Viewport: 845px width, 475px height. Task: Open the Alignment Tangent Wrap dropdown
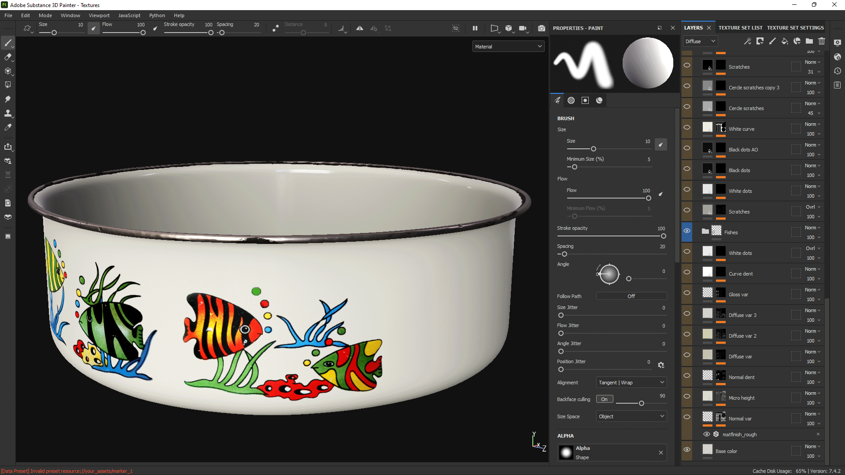click(x=631, y=383)
